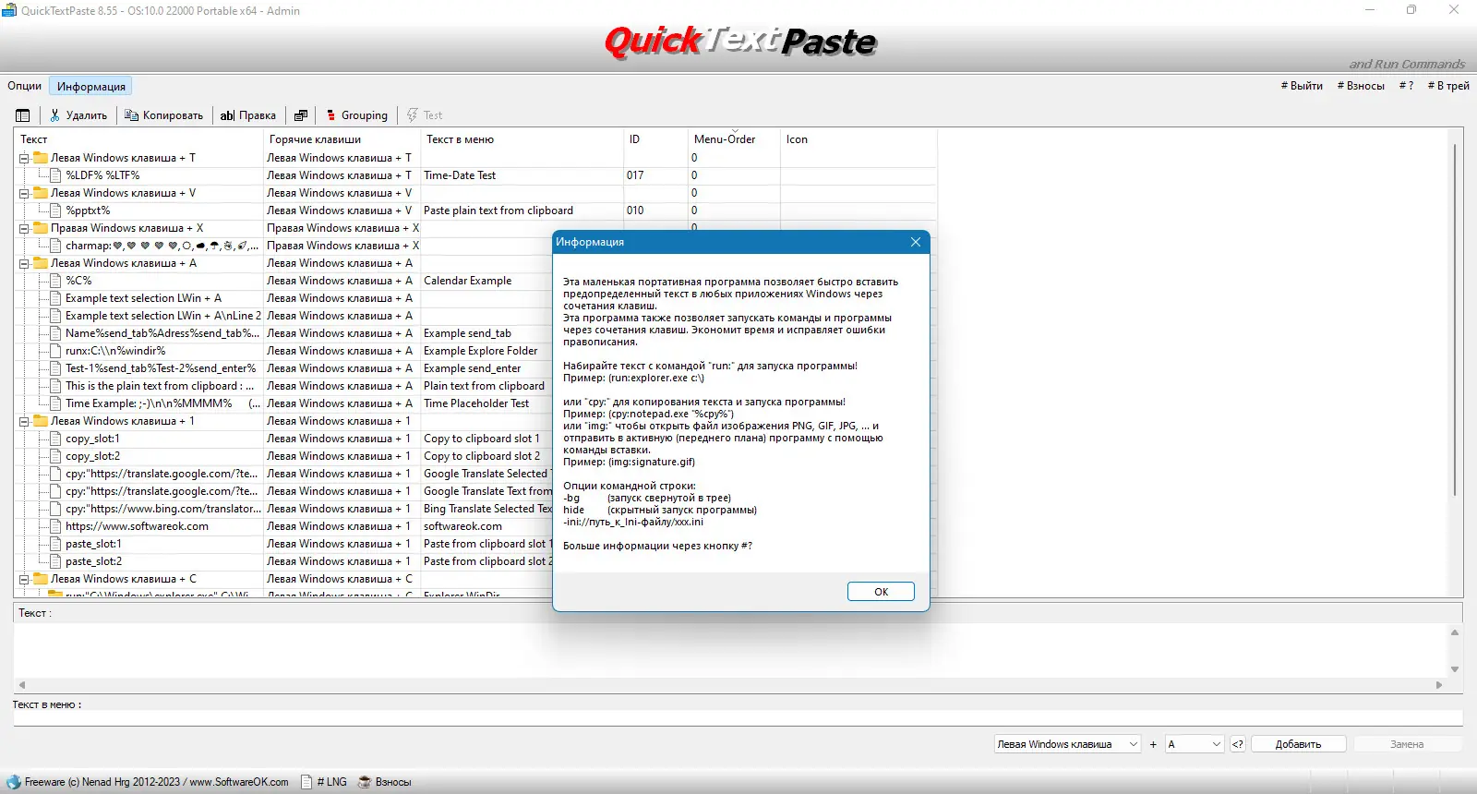Screen dimensions: 1477x794
Task: Click the document icon beside runx:C:\n%windir%
Action: tap(55, 351)
